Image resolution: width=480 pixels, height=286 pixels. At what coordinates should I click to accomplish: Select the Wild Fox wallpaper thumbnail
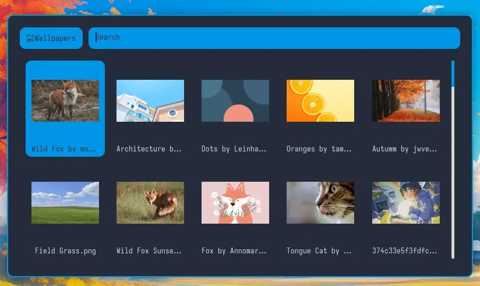point(65,101)
